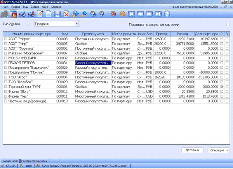This screenshot has height=169, width=233.
Task: Delete card with red X document icon
Action: [x=66, y=14]
